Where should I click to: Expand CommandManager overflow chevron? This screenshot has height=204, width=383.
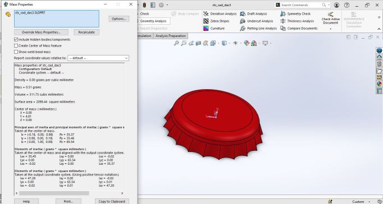click(379, 17)
